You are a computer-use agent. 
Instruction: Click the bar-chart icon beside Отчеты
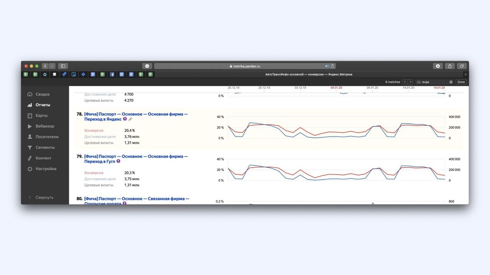click(30, 105)
